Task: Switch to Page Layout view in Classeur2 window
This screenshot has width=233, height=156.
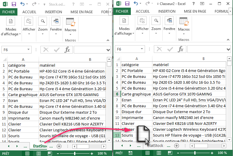Action: pyautogui.click(x=159, y=153)
